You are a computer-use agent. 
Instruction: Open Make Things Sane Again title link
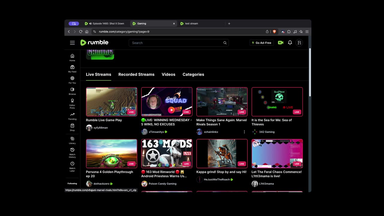click(x=221, y=122)
